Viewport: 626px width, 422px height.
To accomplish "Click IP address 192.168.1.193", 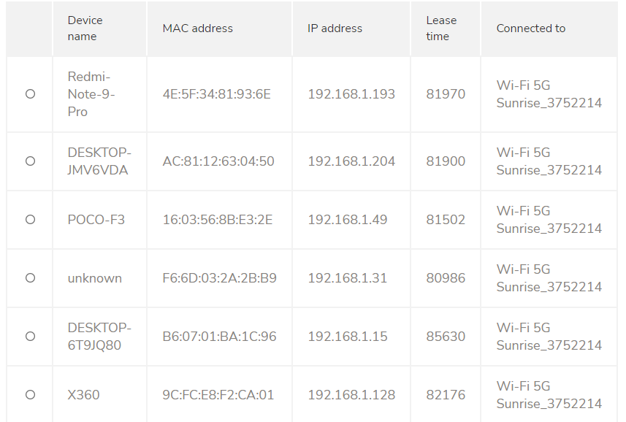I will point(351,94).
